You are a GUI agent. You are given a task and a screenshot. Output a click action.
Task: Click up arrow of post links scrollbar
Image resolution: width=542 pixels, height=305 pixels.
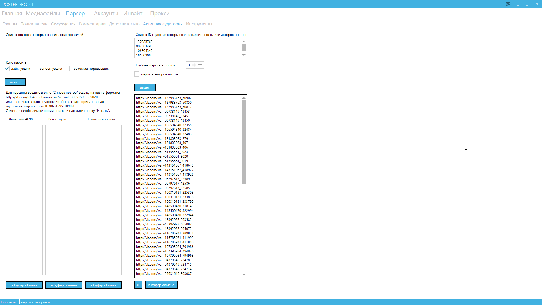click(244, 98)
